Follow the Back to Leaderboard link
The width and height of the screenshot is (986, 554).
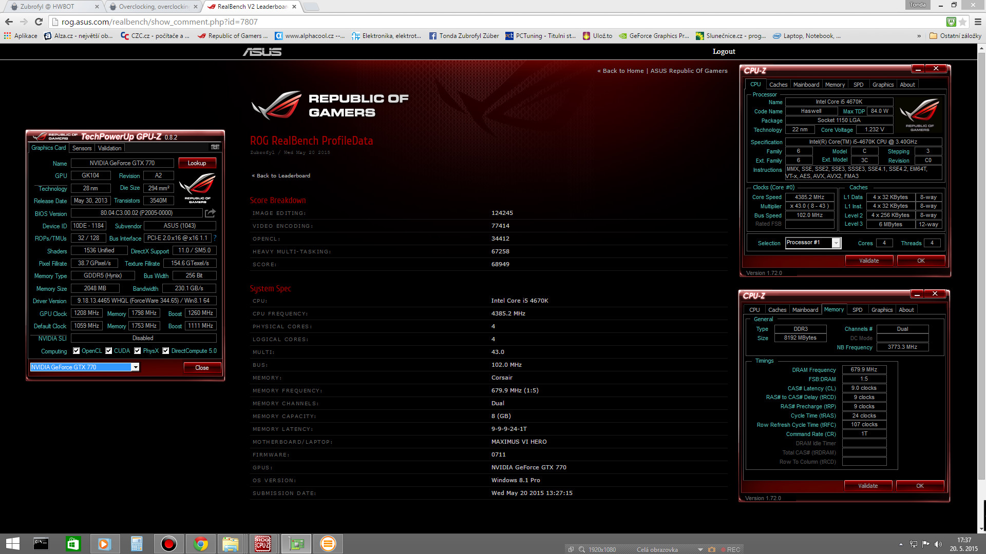281,176
